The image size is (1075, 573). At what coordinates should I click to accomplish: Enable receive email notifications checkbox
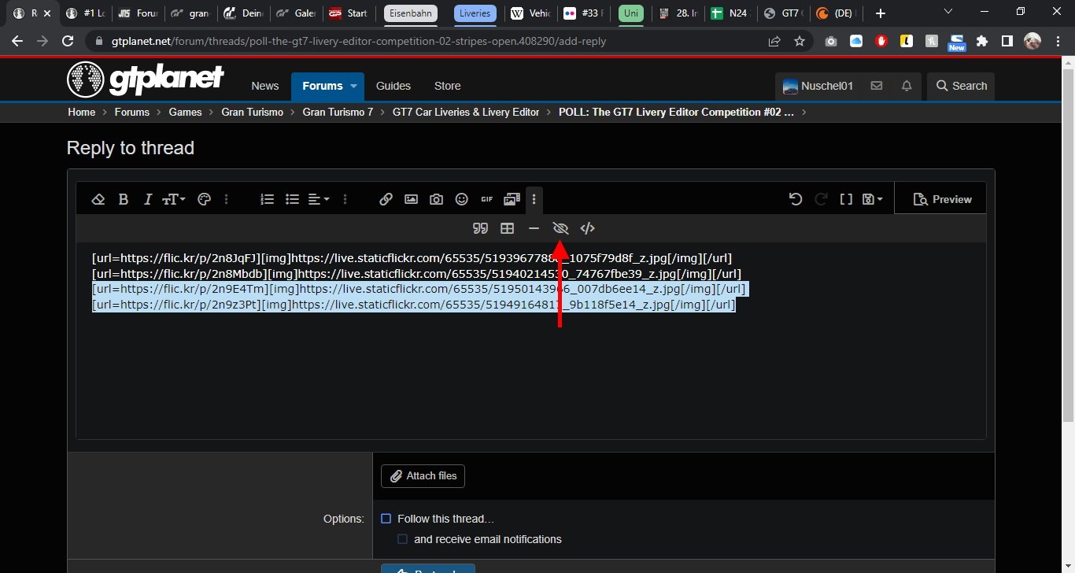click(x=402, y=539)
